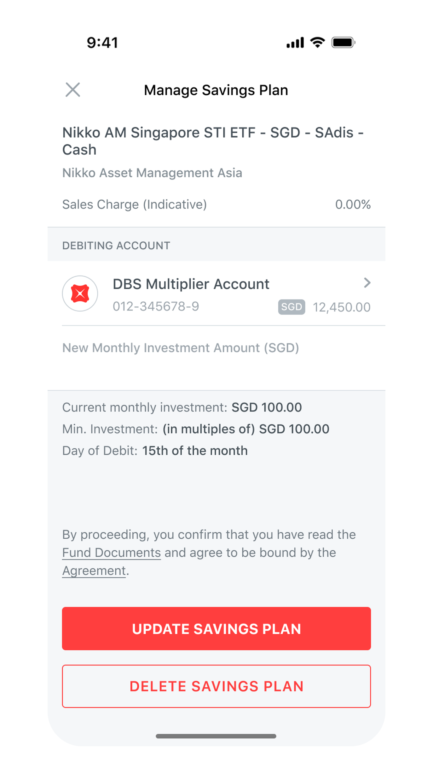Close the Manage Savings Plan screen
Screen dimensions: 433x781
tap(73, 90)
